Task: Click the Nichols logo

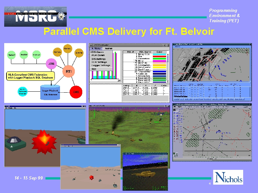Action: click(x=228, y=177)
